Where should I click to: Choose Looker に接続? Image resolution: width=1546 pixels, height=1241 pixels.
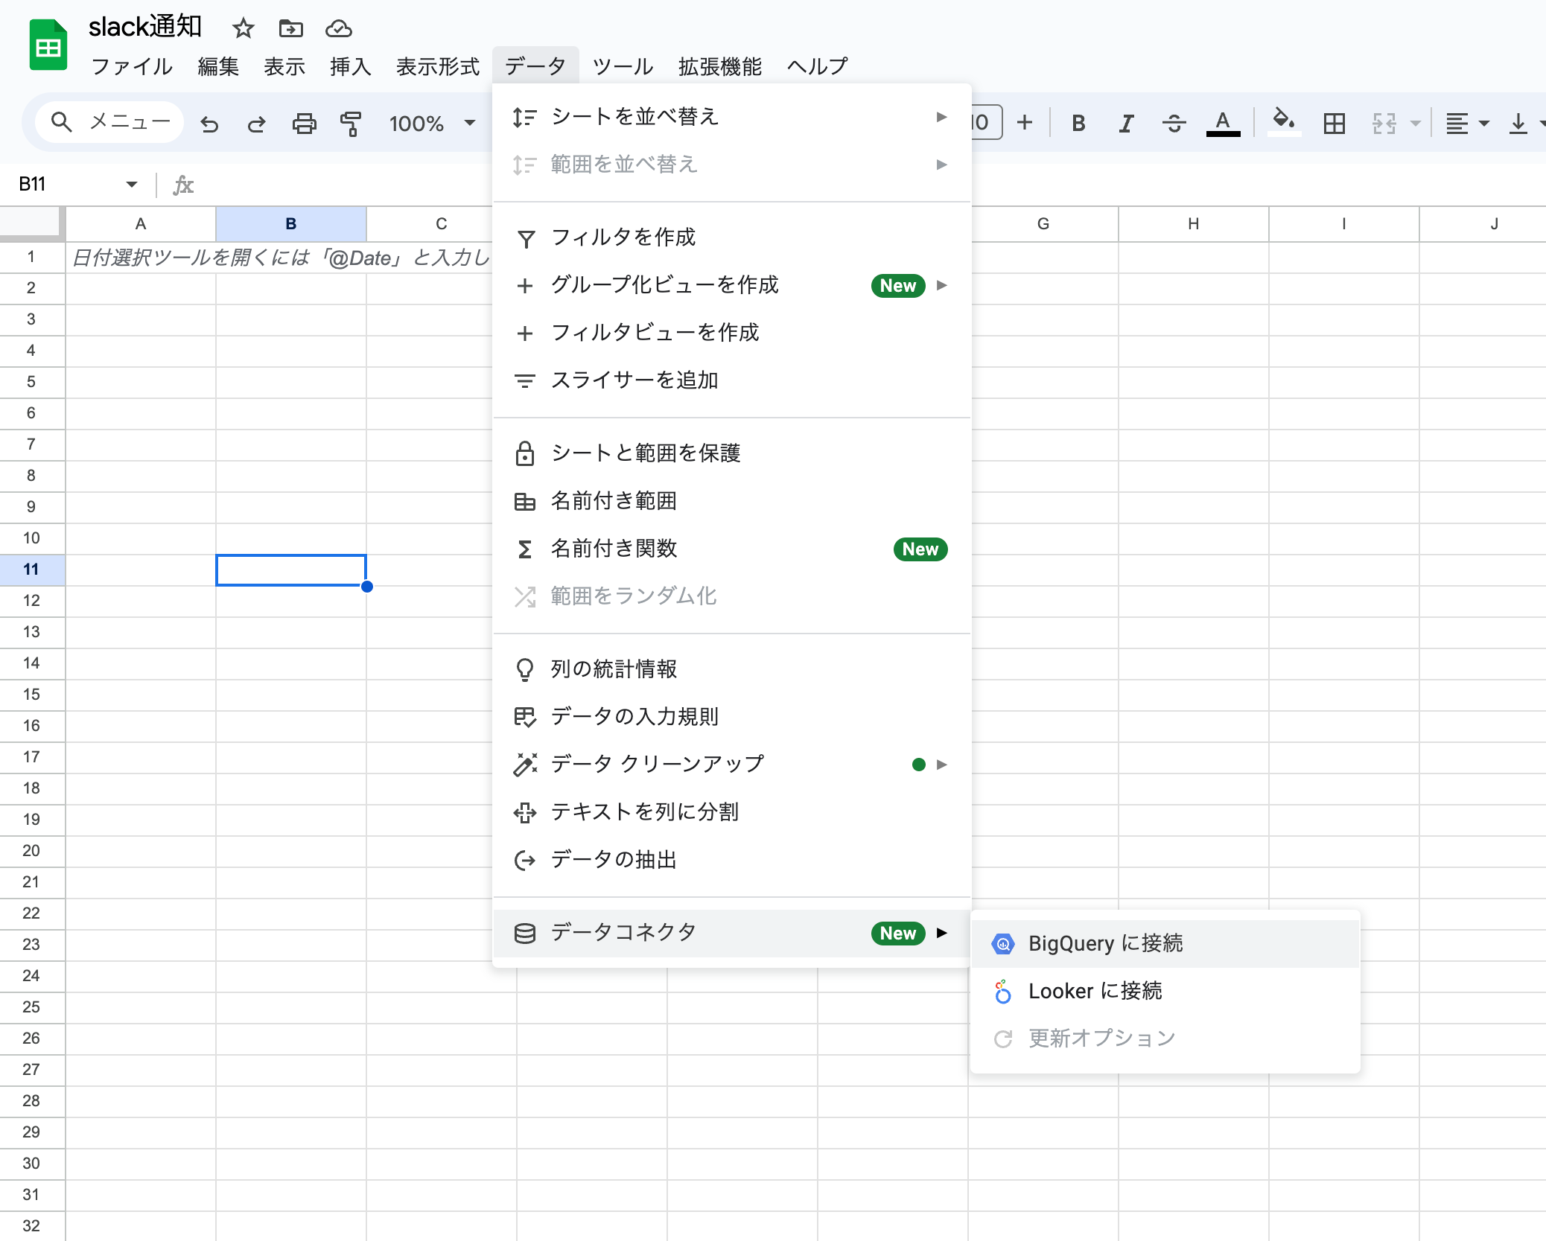(x=1165, y=992)
